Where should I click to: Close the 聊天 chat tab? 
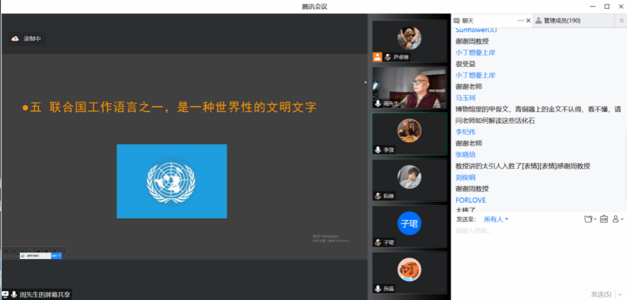point(528,21)
